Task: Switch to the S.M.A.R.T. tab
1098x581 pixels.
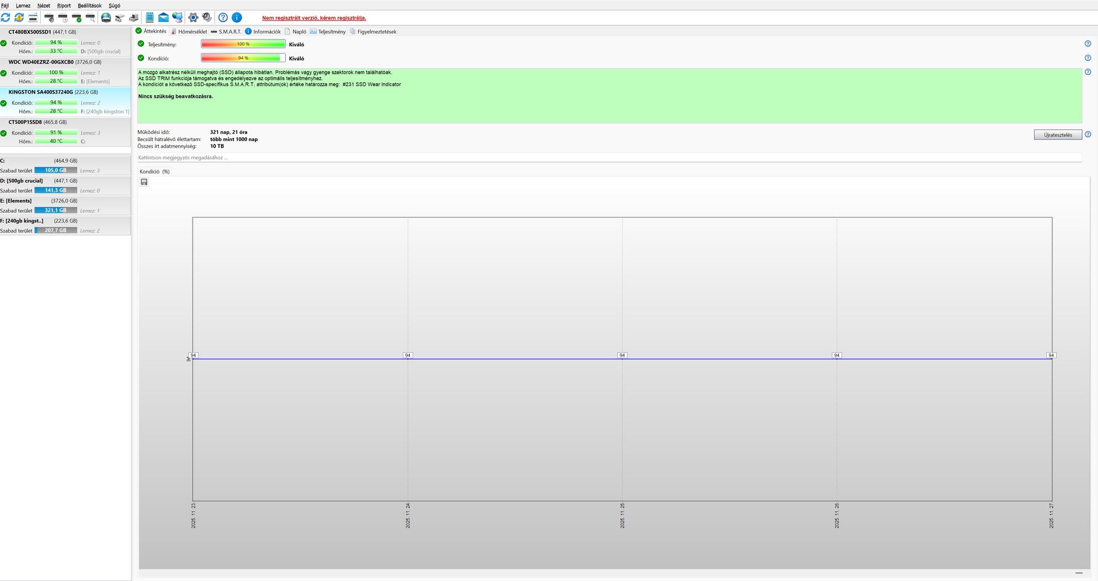Action: tap(226, 31)
